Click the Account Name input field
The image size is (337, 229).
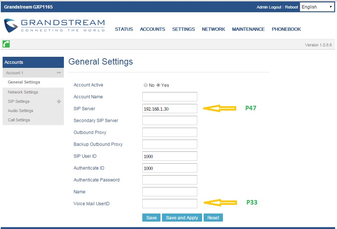(x=169, y=97)
